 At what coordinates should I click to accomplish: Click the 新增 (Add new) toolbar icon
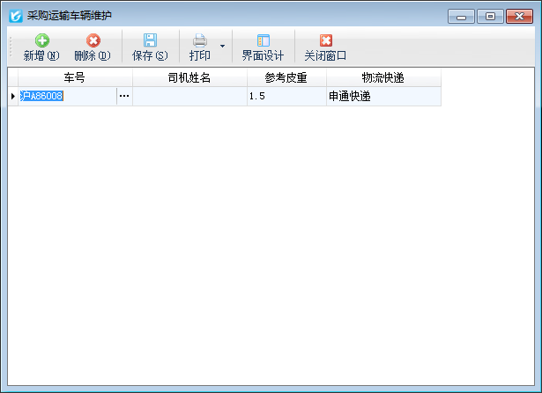(41, 41)
